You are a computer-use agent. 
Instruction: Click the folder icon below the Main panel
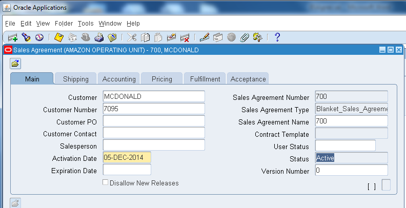tap(15, 203)
